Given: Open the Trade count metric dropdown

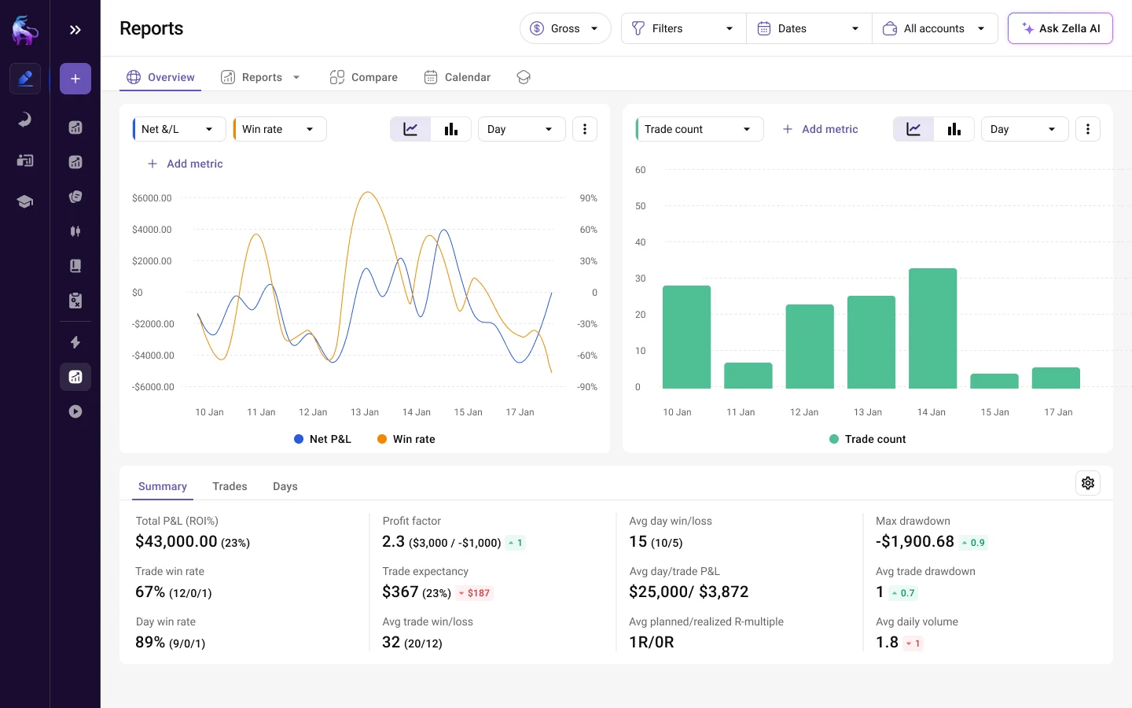Looking at the screenshot, I should point(700,129).
